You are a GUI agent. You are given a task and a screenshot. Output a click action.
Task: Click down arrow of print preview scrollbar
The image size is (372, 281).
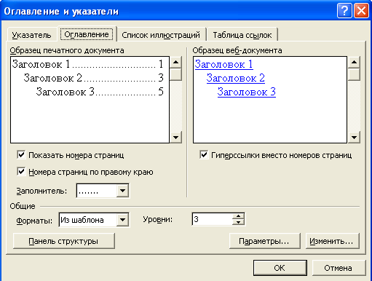pyautogui.click(x=175, y=138)
